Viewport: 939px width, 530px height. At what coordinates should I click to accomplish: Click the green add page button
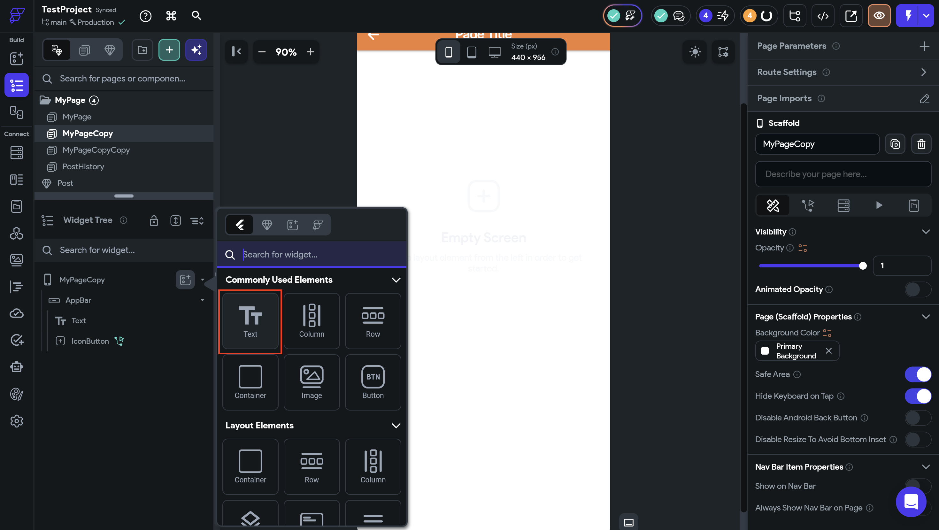169,50
